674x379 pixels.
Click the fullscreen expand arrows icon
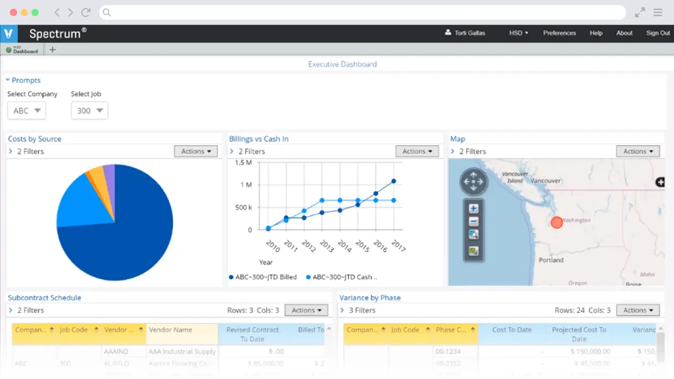click(x=639, y=12)
